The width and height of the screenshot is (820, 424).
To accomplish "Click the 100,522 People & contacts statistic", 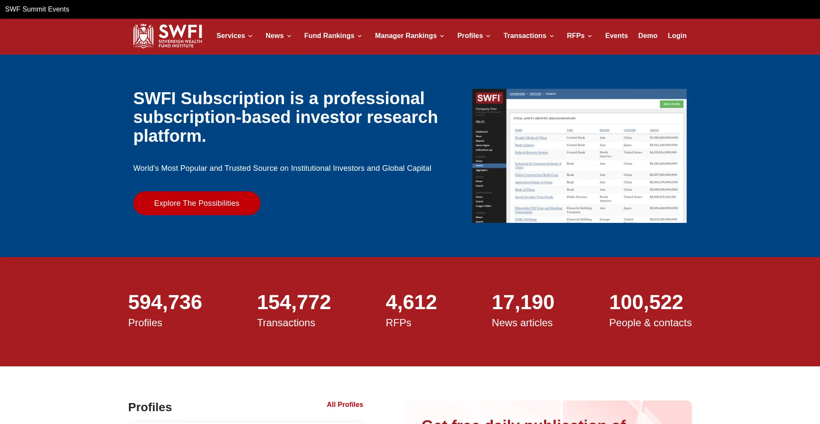I will click(x=650, y=310).
